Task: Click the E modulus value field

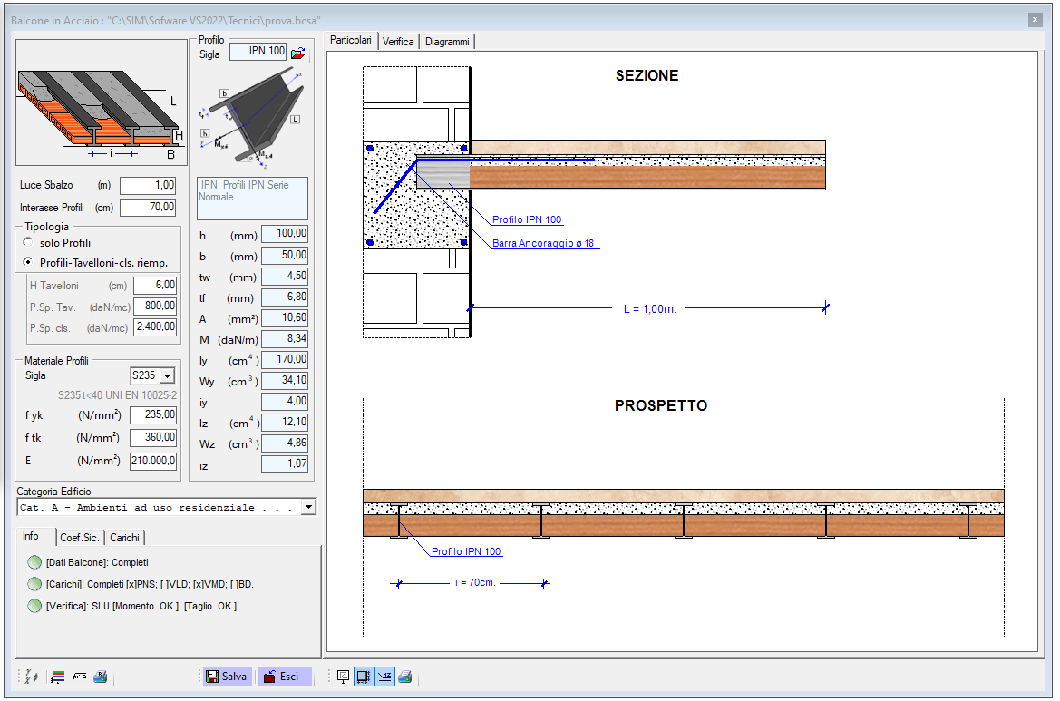Action: click(x=152, y=461)
